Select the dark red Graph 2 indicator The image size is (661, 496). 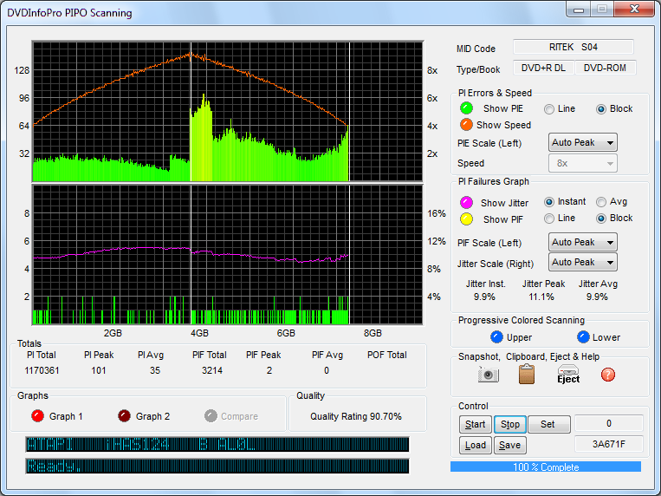click(124, 416)
